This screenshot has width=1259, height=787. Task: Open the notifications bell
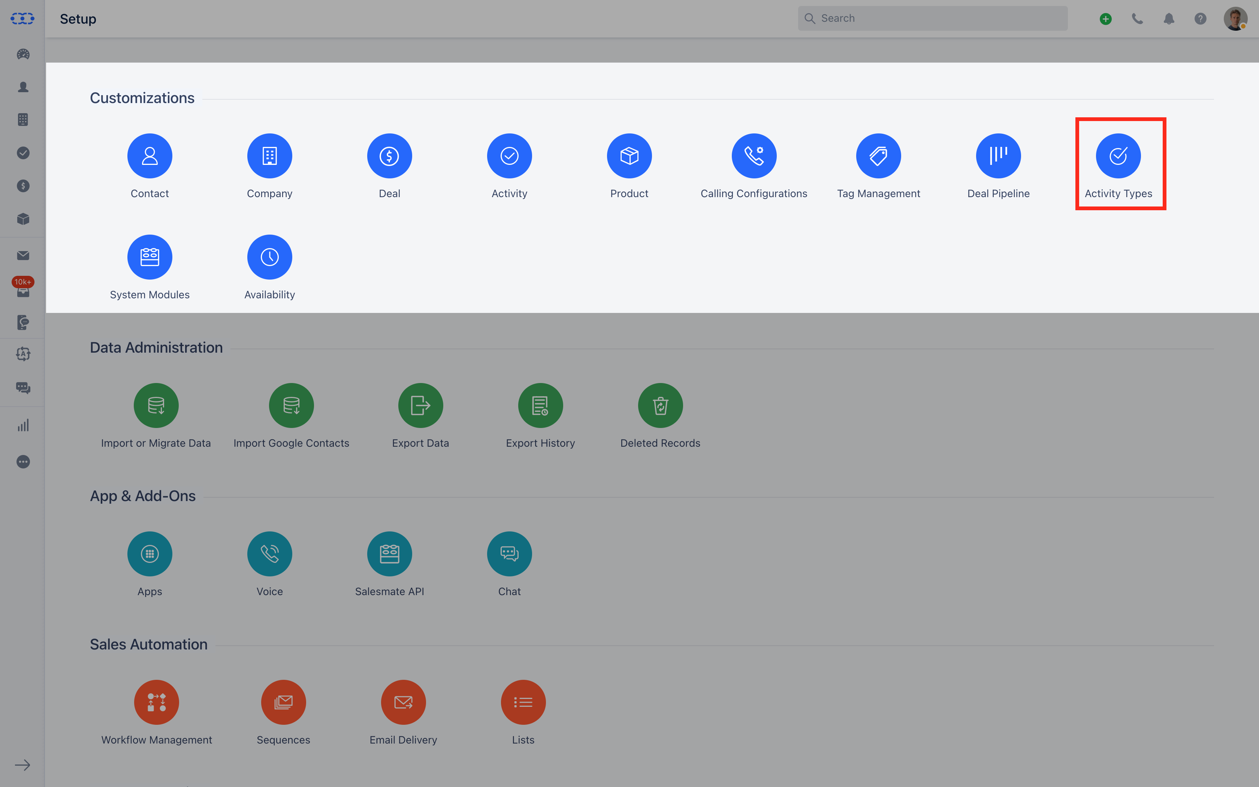coord(1169,19)
